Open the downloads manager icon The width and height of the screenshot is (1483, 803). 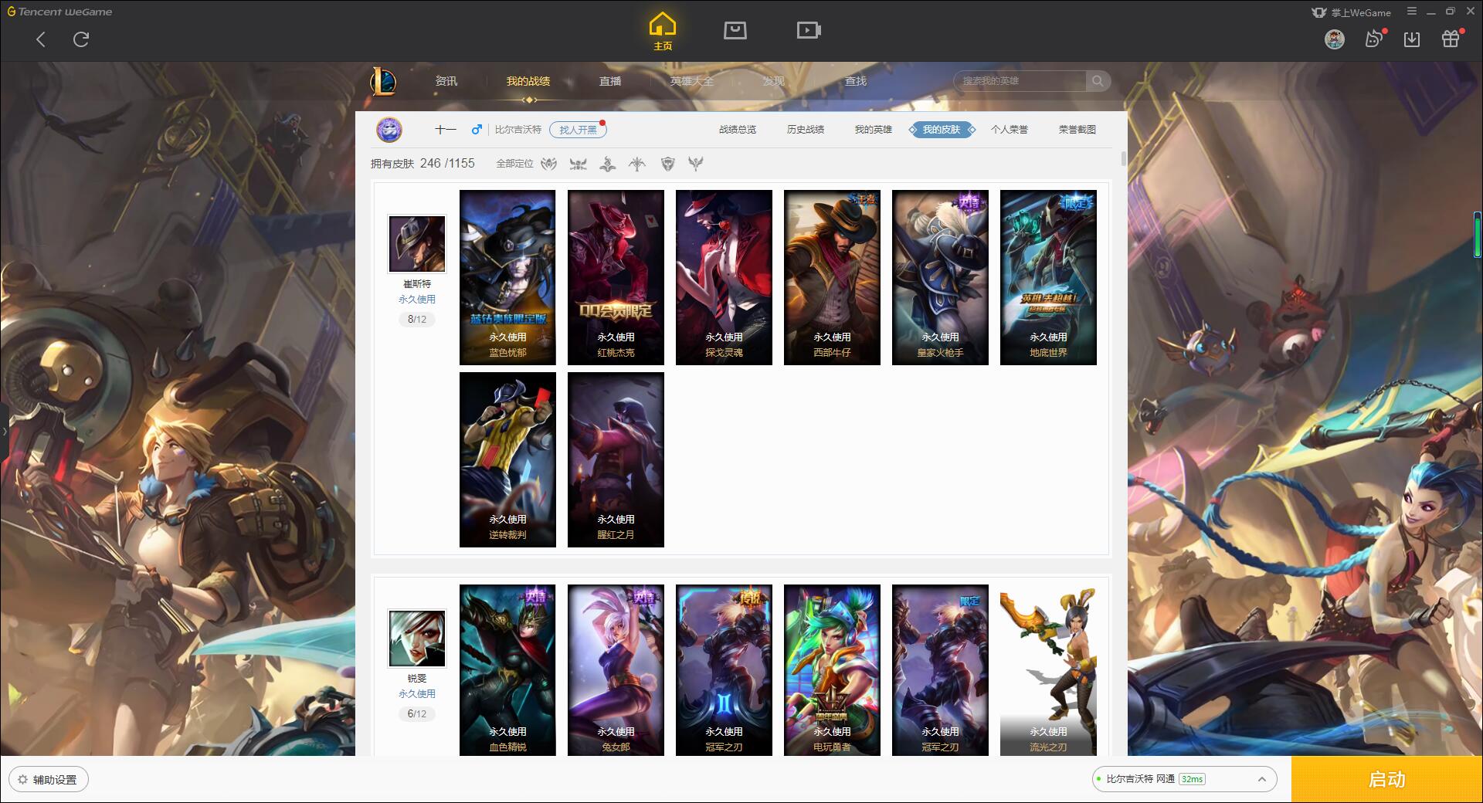[x=1412, y=39]
